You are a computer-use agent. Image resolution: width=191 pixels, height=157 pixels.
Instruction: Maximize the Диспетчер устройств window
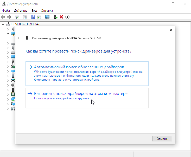(173, 4)
